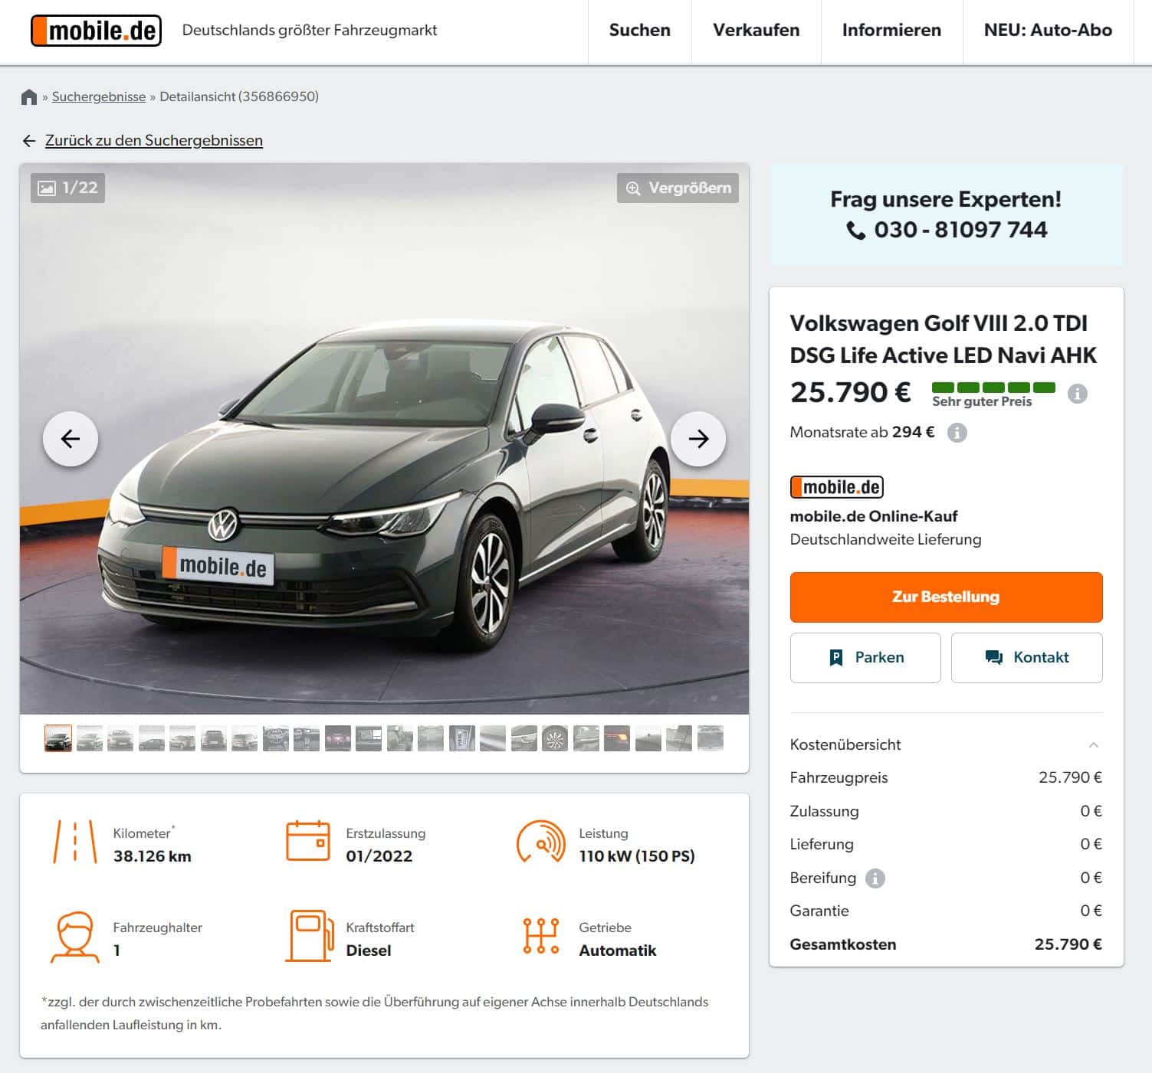The image size is (1152, 1073).
Task: Click the vehicle title Volkswagen Golf VIII
Action: (x=944, y=339)
